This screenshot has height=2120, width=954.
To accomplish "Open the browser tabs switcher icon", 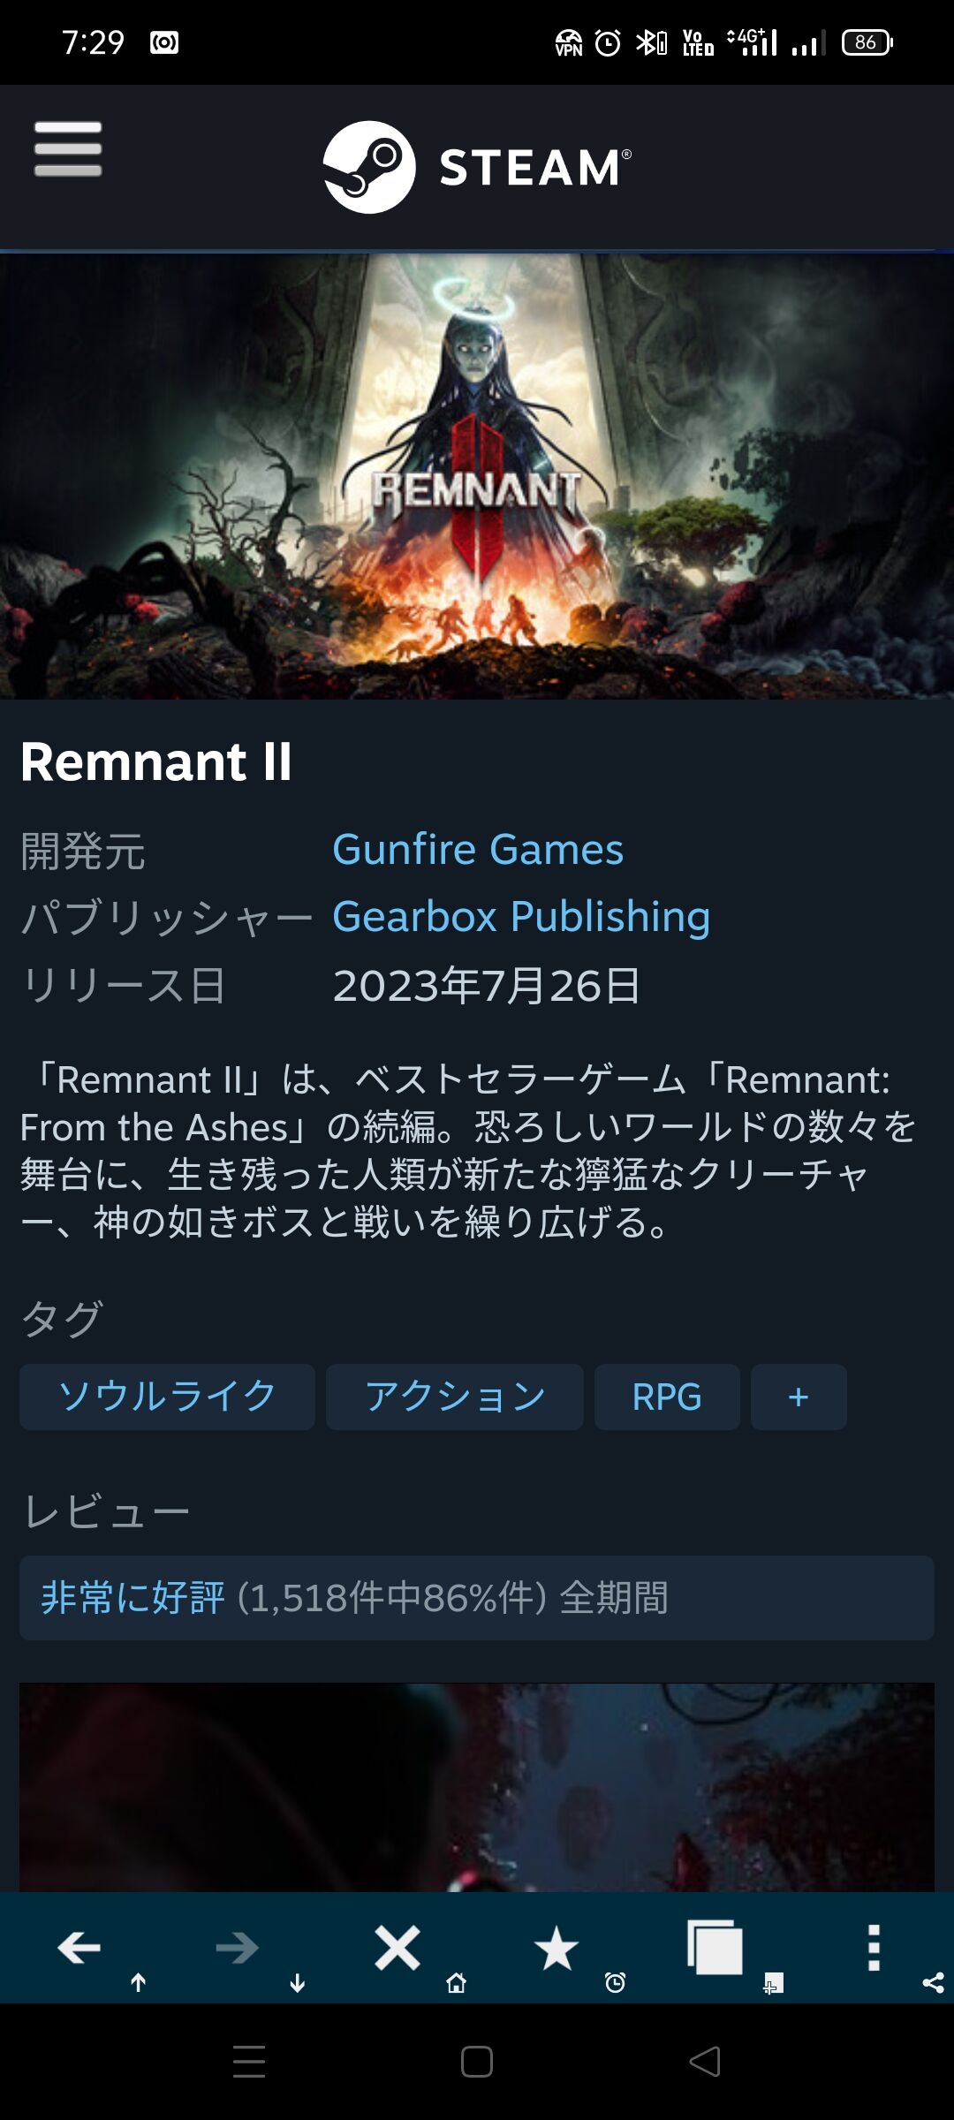I will tap(715, 1947).
